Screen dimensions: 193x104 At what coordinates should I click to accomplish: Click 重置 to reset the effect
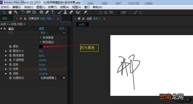[42, 29]
